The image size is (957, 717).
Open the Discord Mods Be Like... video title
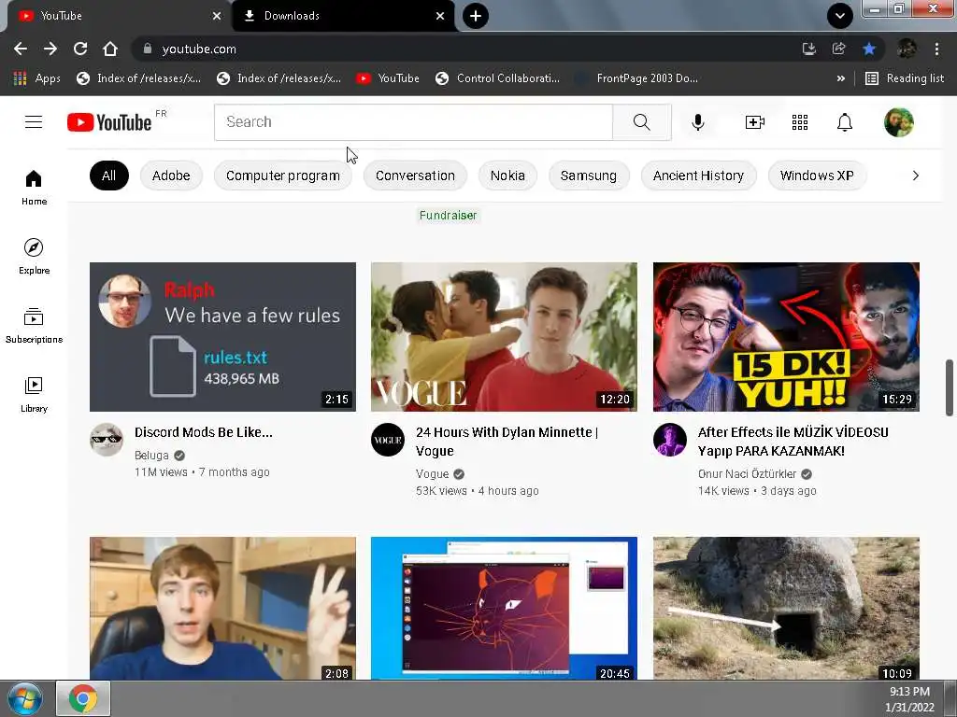[x=203, y=432]
